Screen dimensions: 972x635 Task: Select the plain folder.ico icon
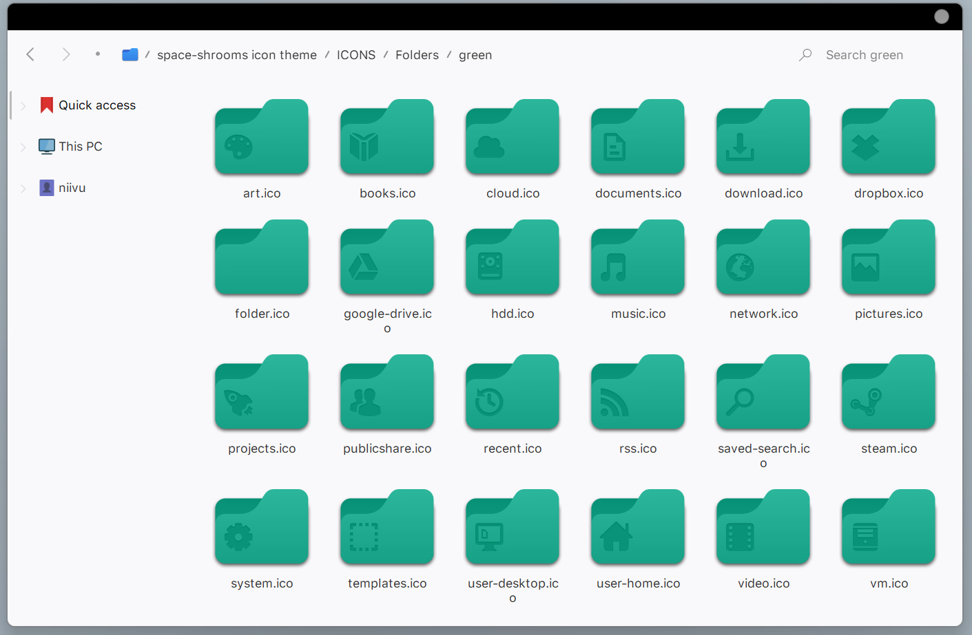(x=262, y=257)
